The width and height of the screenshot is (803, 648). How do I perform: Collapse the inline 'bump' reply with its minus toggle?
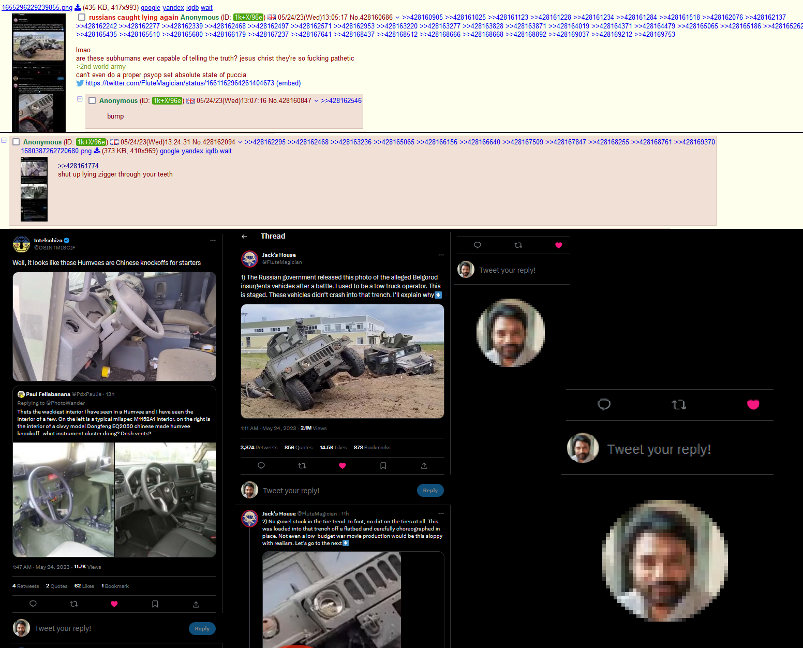(80, 99)
